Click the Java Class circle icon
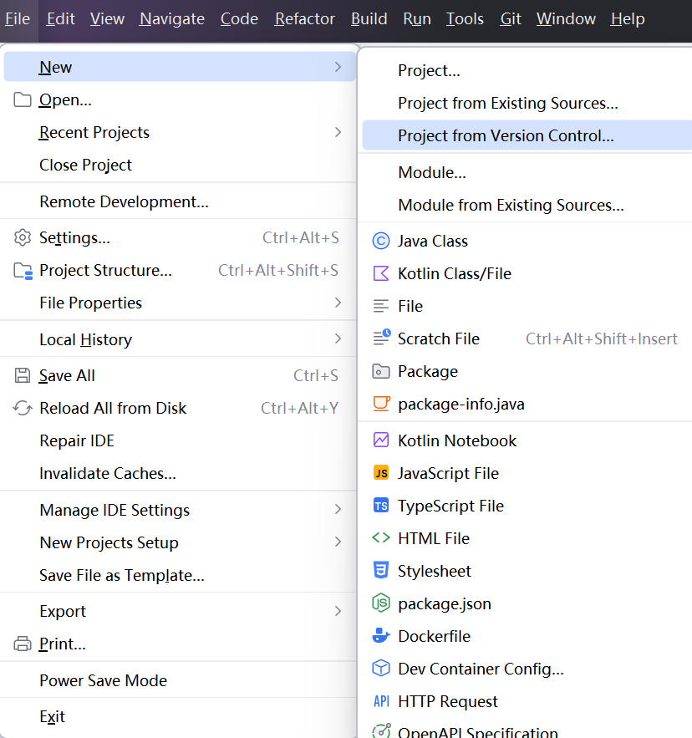Screen dimensions: 692x738 381,241
